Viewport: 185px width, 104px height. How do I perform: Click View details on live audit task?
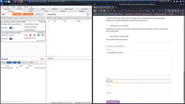click(40, 41)
